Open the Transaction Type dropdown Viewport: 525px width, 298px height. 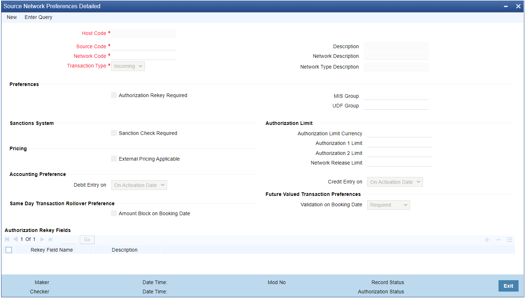click(x=128, y=66)
